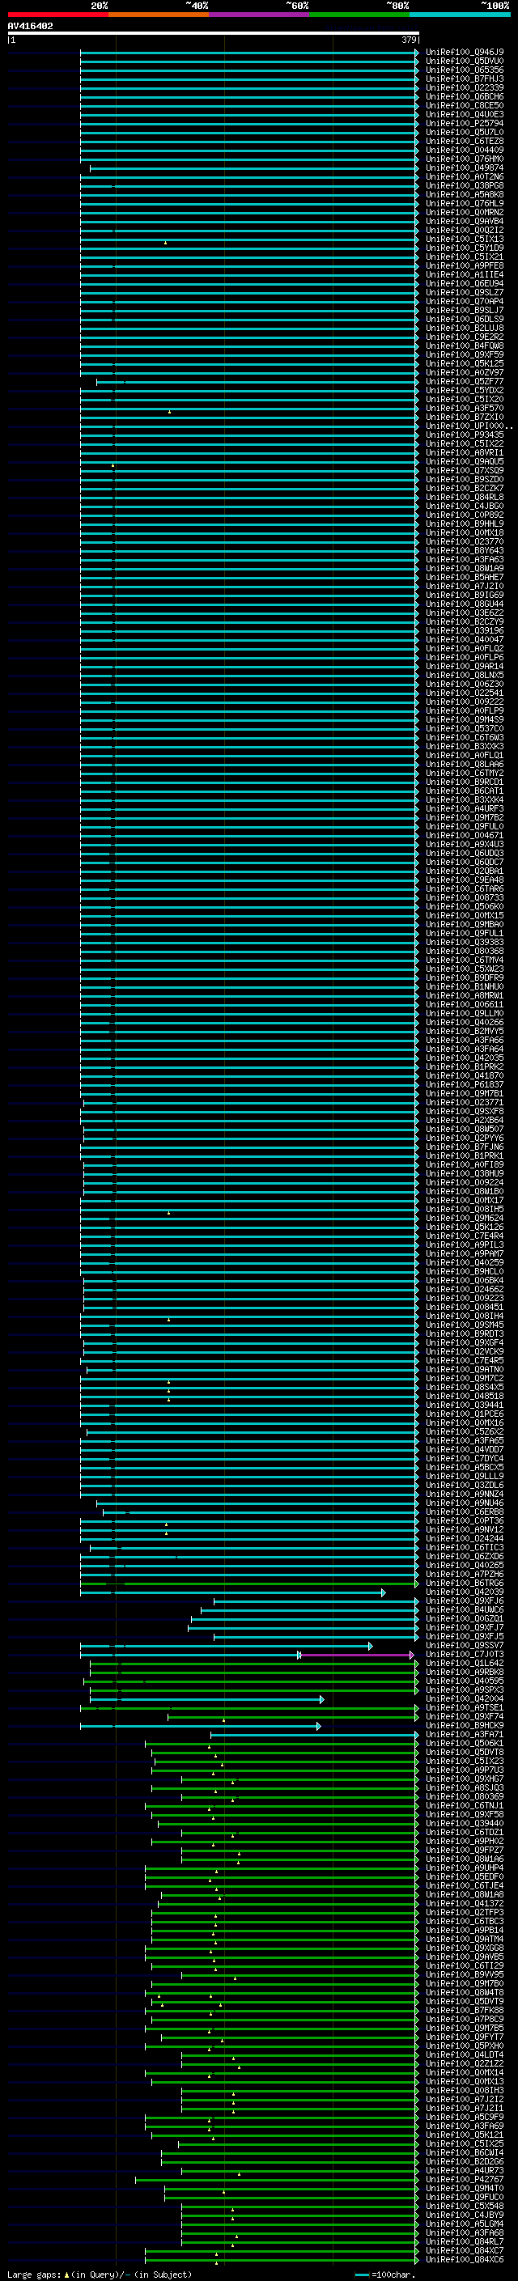Click label UniRef100_B9SLJ7
The width and height of the screenshot is (518, 2281).
point(464,311)
